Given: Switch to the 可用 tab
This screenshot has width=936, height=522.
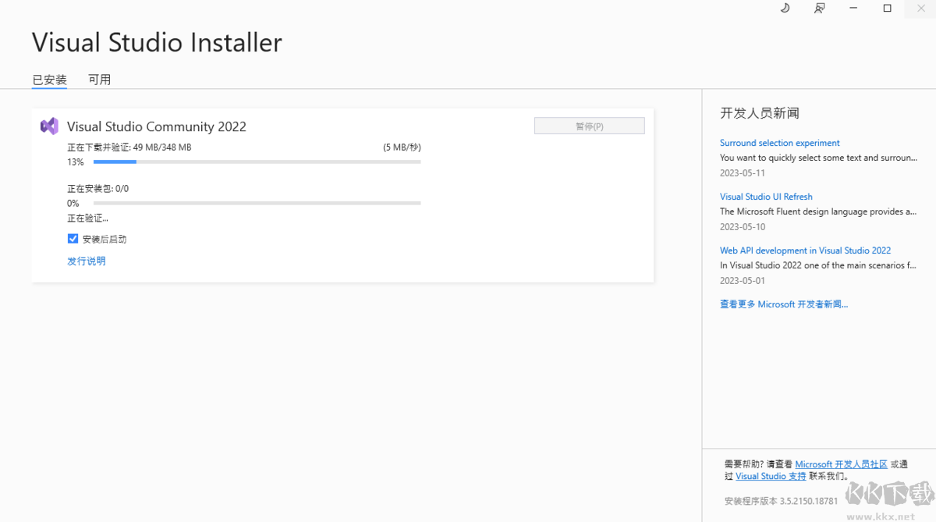Looking at the screenshot, I should tap(99, 80).
